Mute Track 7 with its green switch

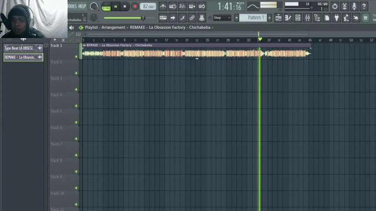[x=77, y=155]
